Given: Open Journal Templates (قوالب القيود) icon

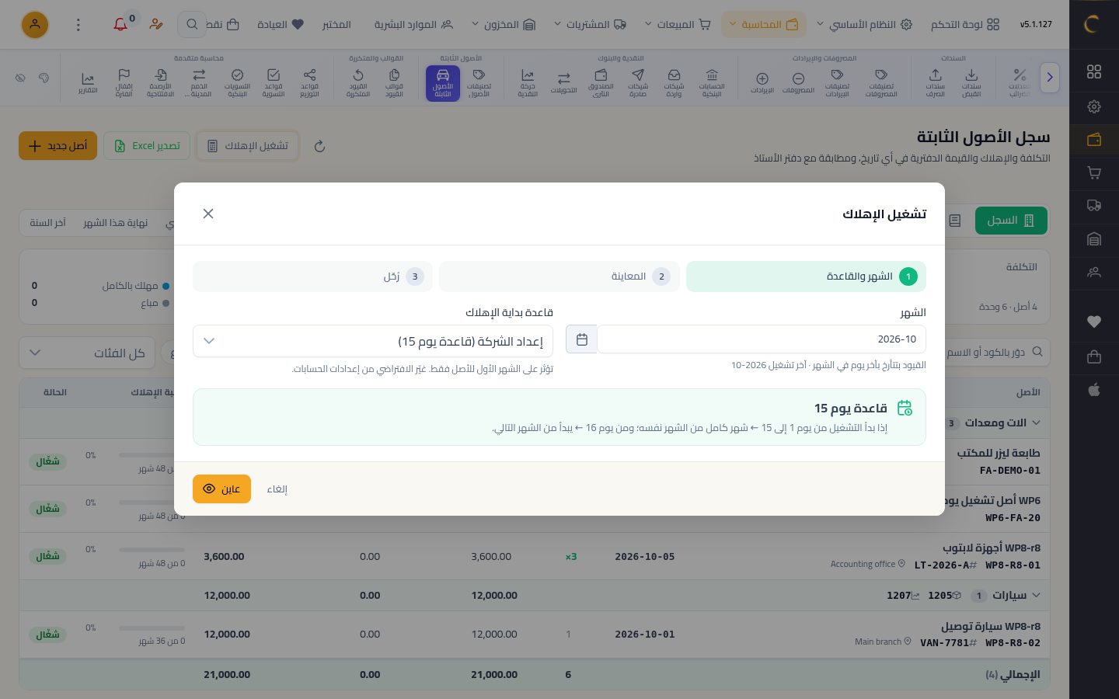Looking at the screenshot, I should pyautogui.click(x=394, y=83).
